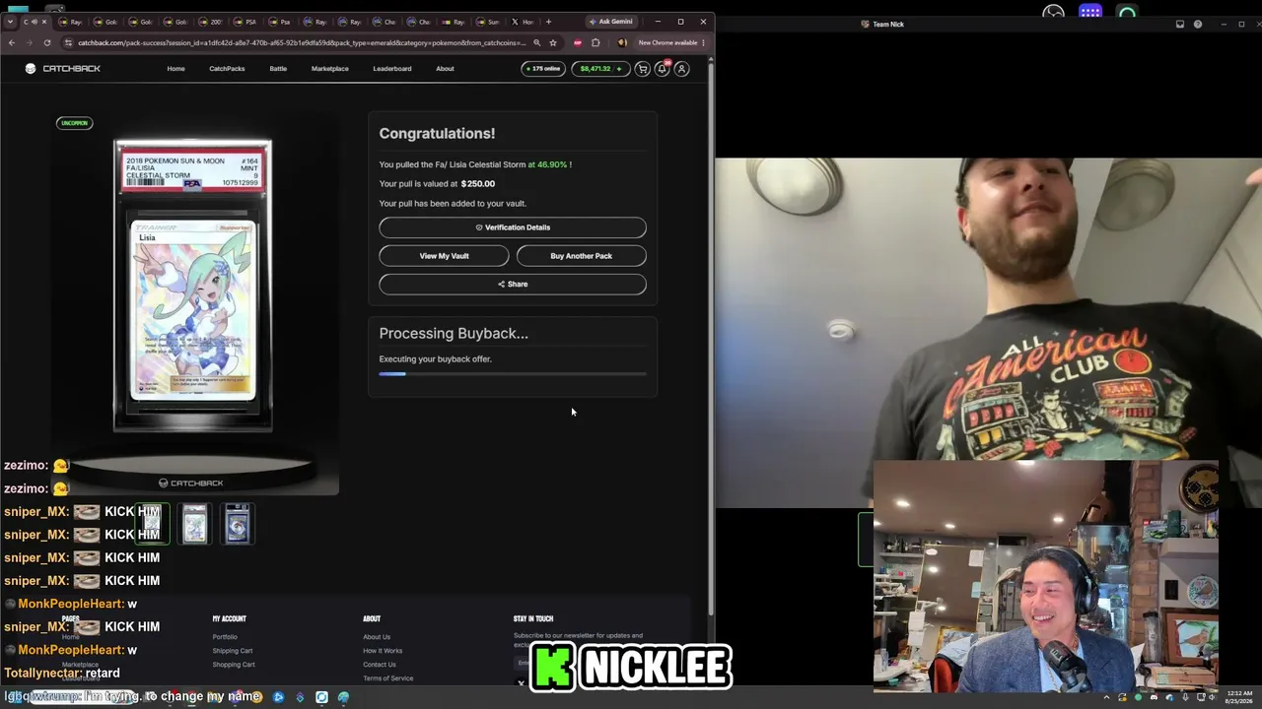This screenshot has height=709, width=1262.
Task: Open the user profile icon
Action: 681,69
